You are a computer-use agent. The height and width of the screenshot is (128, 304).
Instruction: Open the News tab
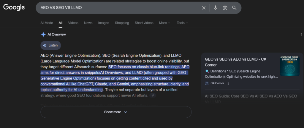point(88,23)
